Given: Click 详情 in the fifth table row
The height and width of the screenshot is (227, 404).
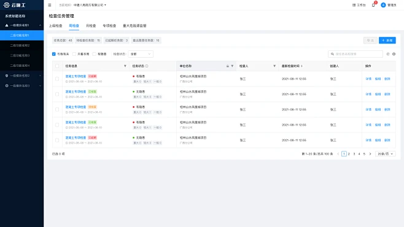Looking at the screenshot, I should 368,140.
